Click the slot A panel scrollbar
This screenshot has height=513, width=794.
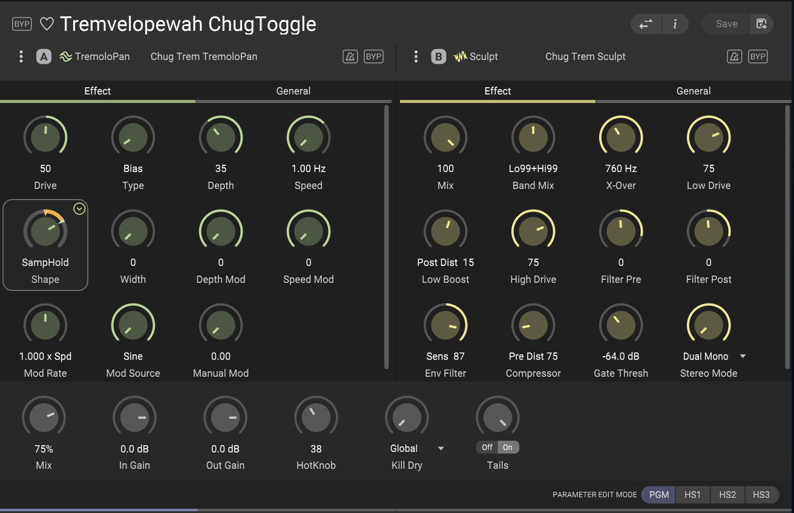pyautogui.click(x=387, y=237)
